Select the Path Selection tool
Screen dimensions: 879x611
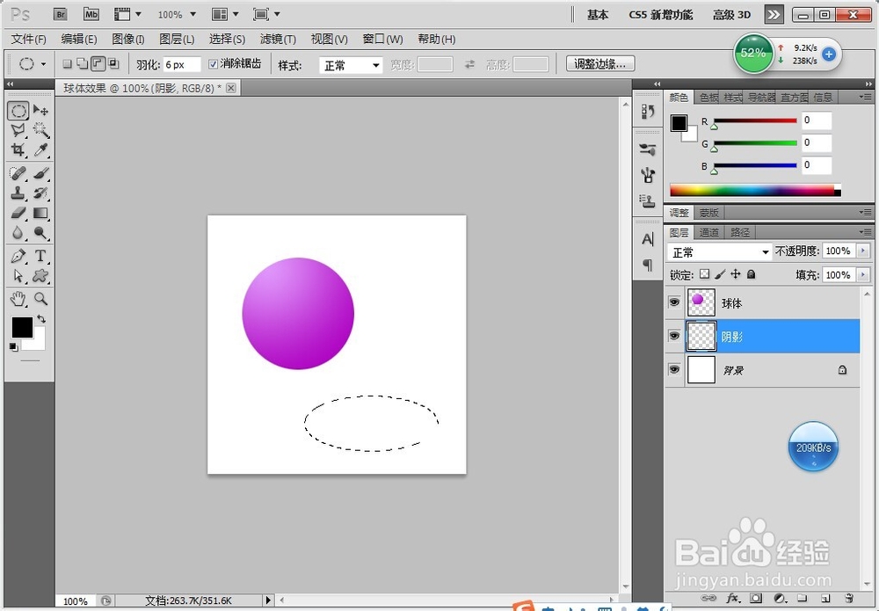point(18,276)
